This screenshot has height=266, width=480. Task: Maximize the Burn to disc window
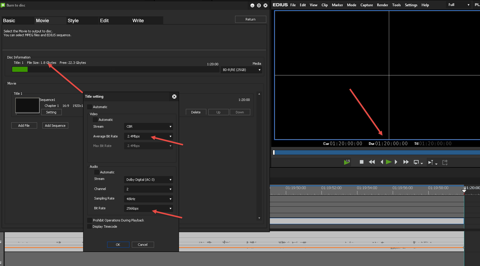[x=259, y=5]
